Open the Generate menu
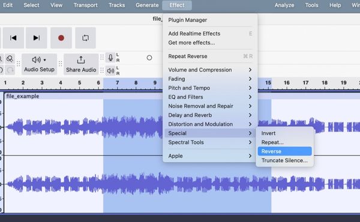Screen dimensions: 360x222 click(x=147, y=5)
